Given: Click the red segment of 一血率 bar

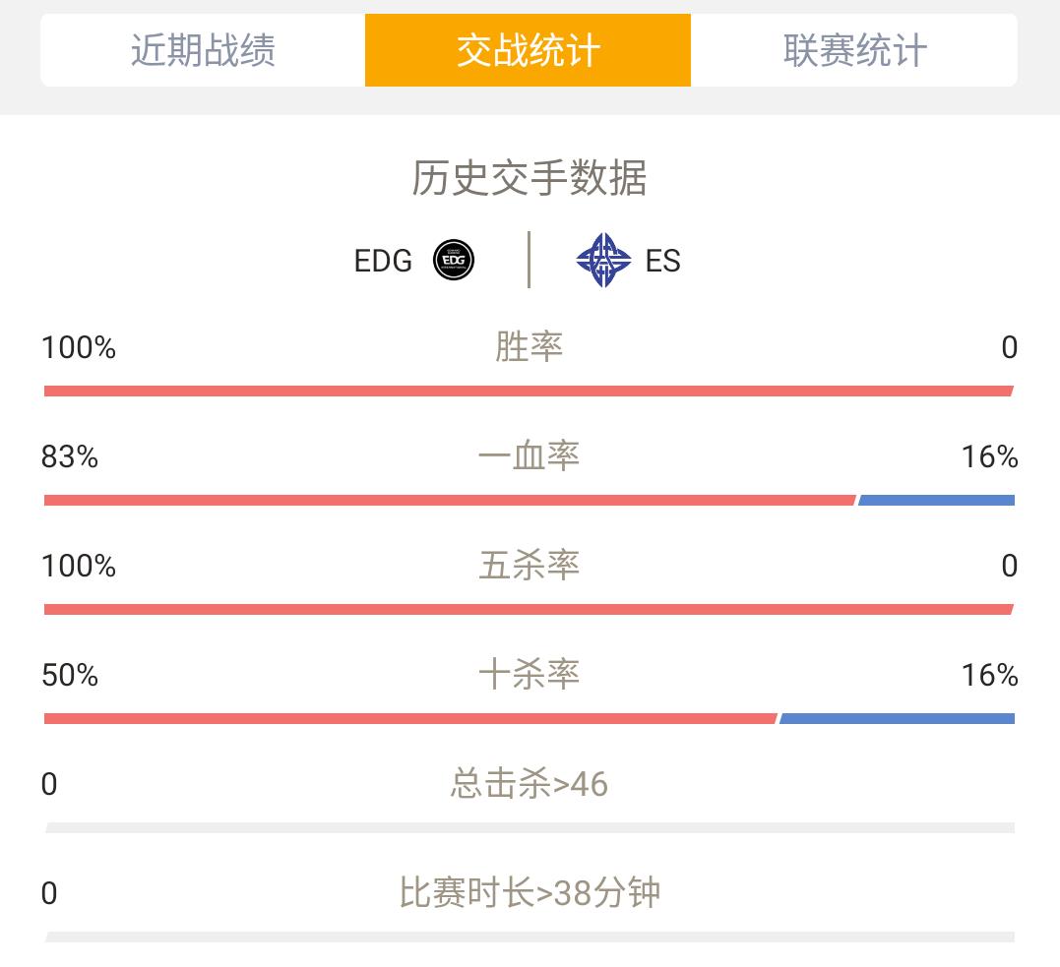Looking at the screenshot, I should click(449, 501).
